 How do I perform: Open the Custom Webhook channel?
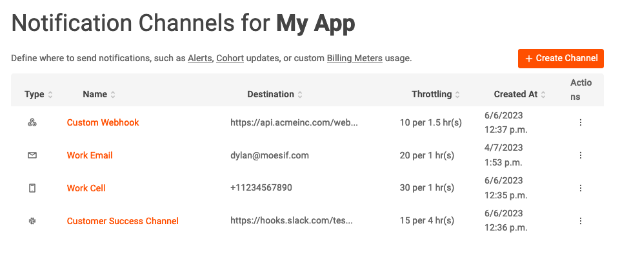pos(103,123)
